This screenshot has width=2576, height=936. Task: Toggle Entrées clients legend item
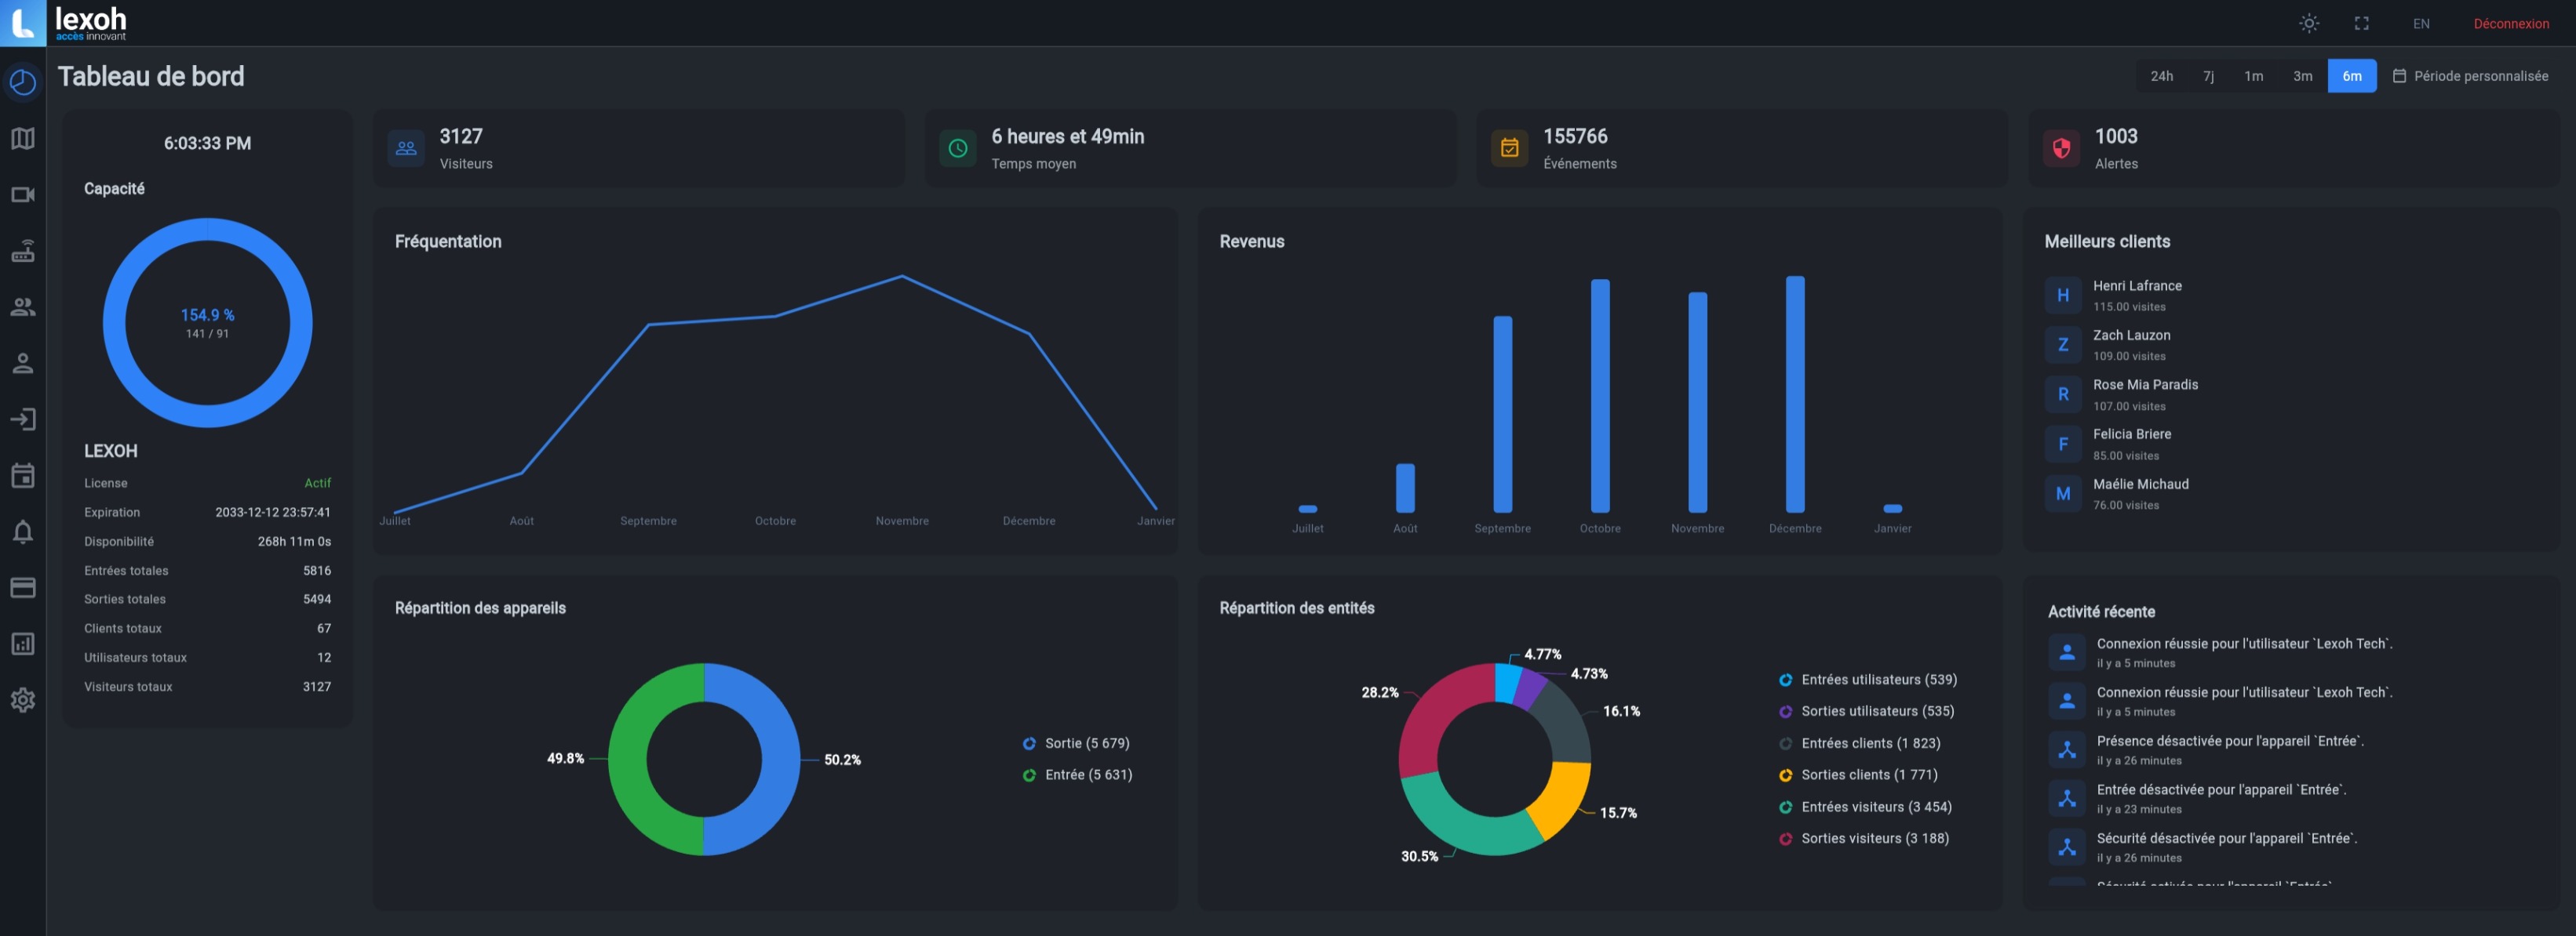(x=1859, y=743)
